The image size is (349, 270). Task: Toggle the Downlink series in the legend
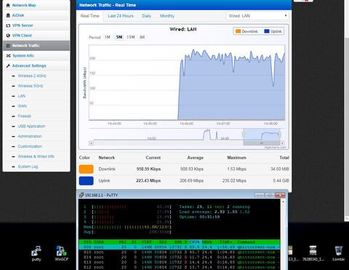pyautogui.click(x=246, y=31)
